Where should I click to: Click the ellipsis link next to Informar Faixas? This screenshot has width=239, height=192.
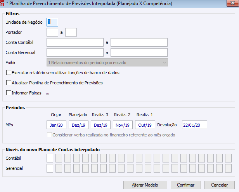click(48, 93)
